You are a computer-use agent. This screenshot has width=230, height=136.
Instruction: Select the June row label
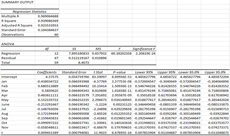5,104
